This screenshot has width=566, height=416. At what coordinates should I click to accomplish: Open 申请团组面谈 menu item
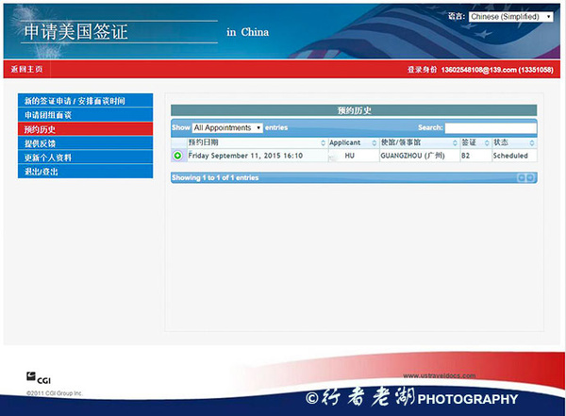coord(86,115)
